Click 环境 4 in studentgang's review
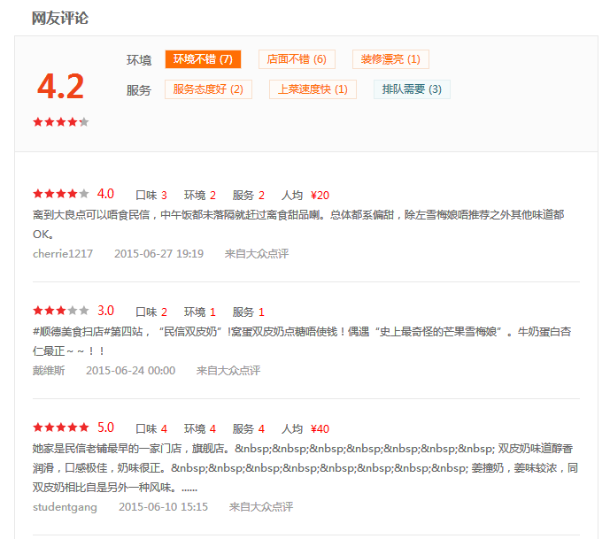The image size is (610, 539). 200,429
